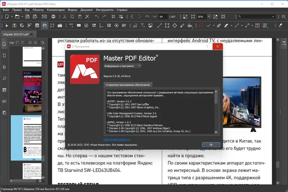Select the Pencil drawing tool

(182, 26)
